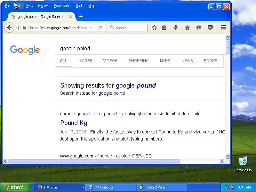
Task: Expand the URL history dropdown arrow
Action: 91,28
